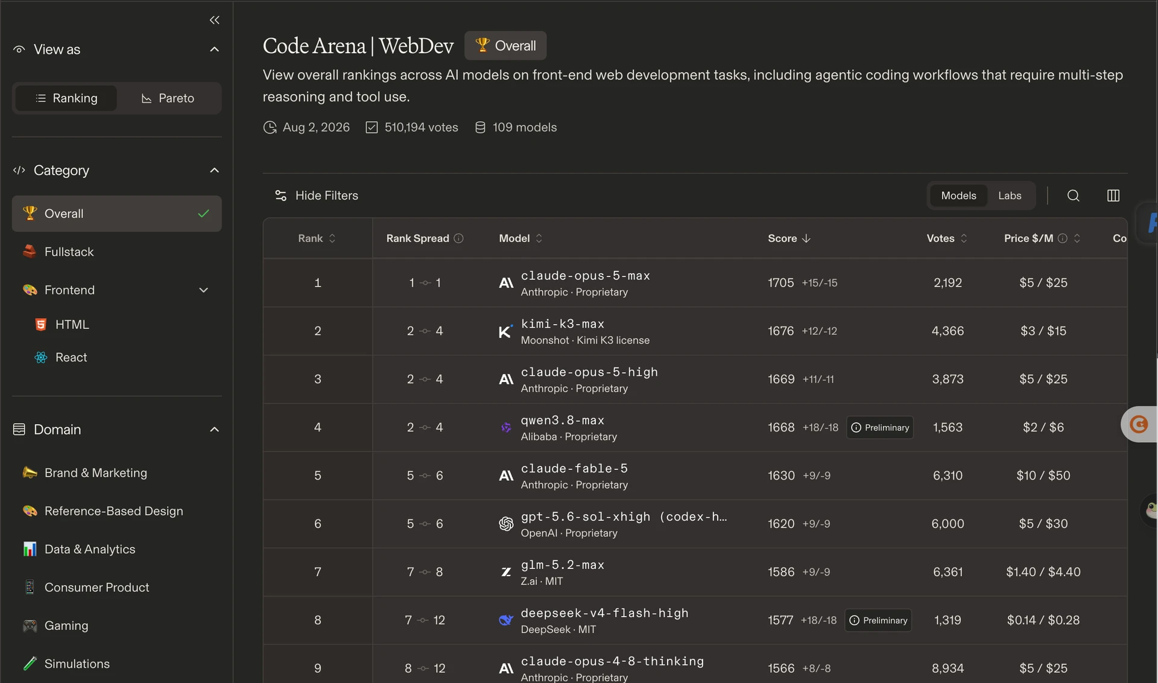Expand the Frontend category chevron

(204, 290)
